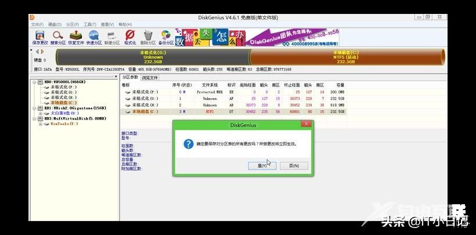Close the left disk tree panel

coord(116,77)
